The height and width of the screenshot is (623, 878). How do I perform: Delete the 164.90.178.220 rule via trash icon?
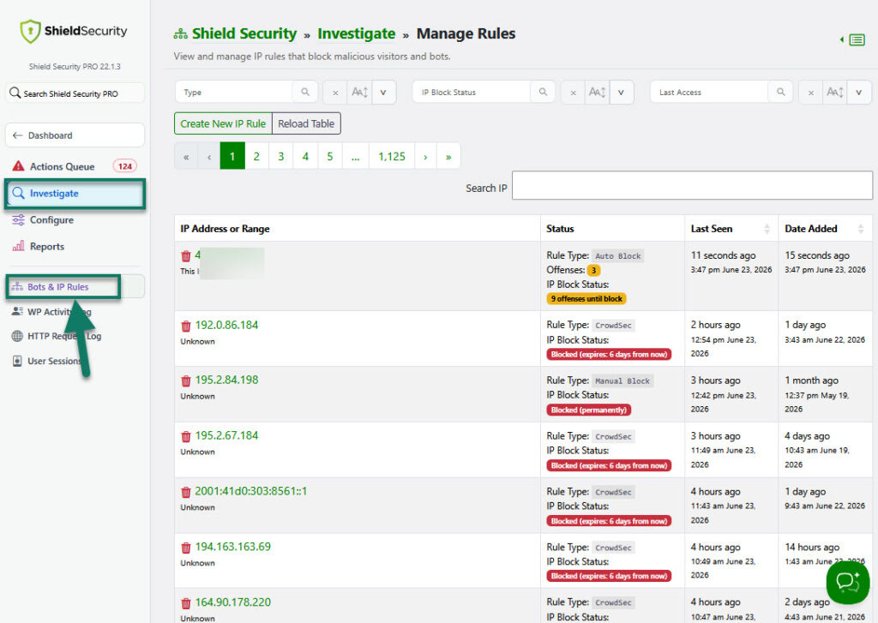[186, 603]
